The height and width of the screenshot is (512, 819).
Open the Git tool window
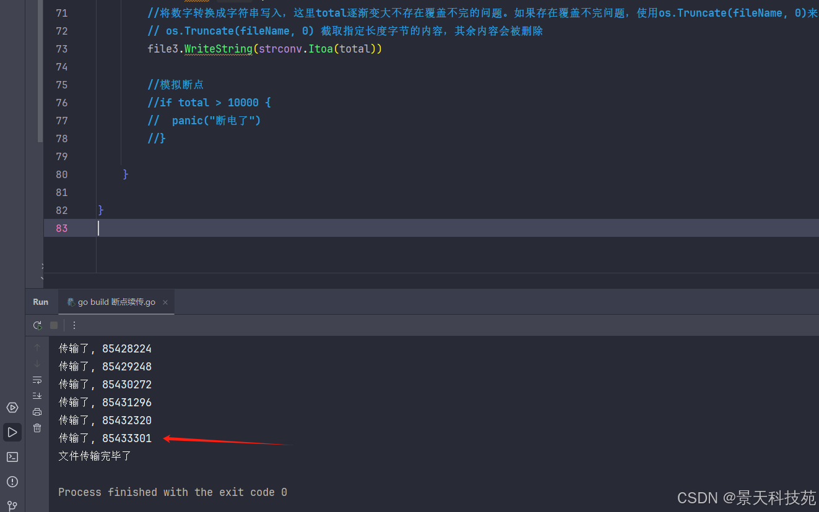click(x=12, y=505)
